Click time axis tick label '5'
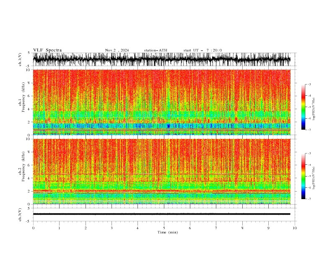 (164, 228)
